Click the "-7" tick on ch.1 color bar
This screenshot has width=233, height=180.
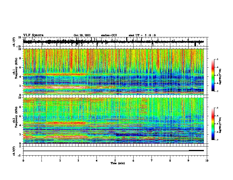click(217, 91)
